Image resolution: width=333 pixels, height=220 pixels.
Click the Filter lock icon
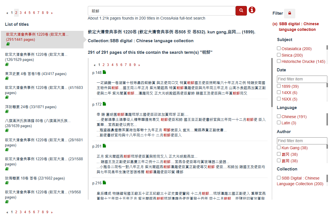point(289,13)
